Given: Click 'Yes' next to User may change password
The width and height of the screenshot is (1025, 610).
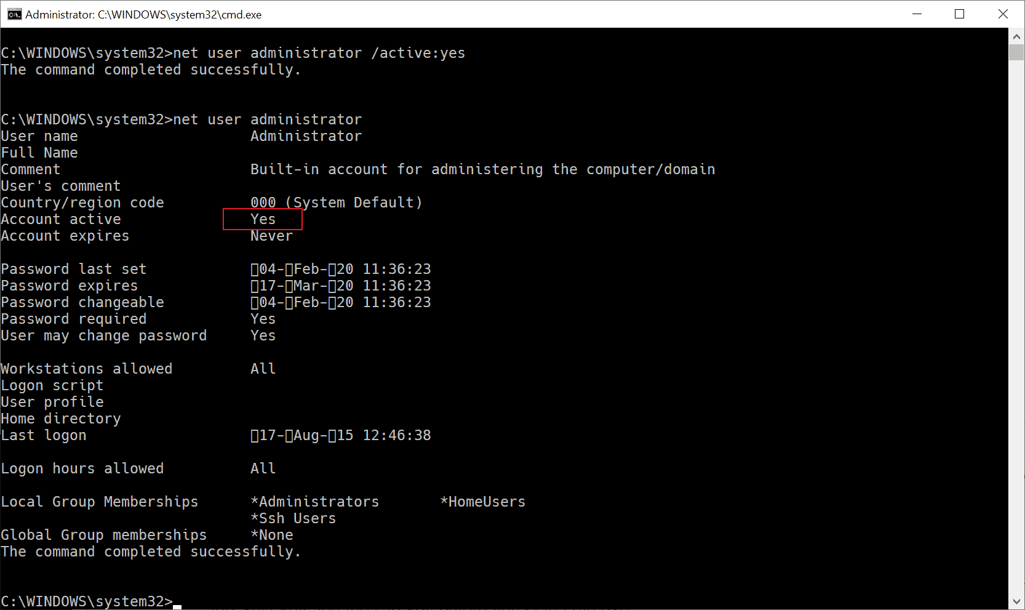Looking at the screenshot, I should (263, 335).
